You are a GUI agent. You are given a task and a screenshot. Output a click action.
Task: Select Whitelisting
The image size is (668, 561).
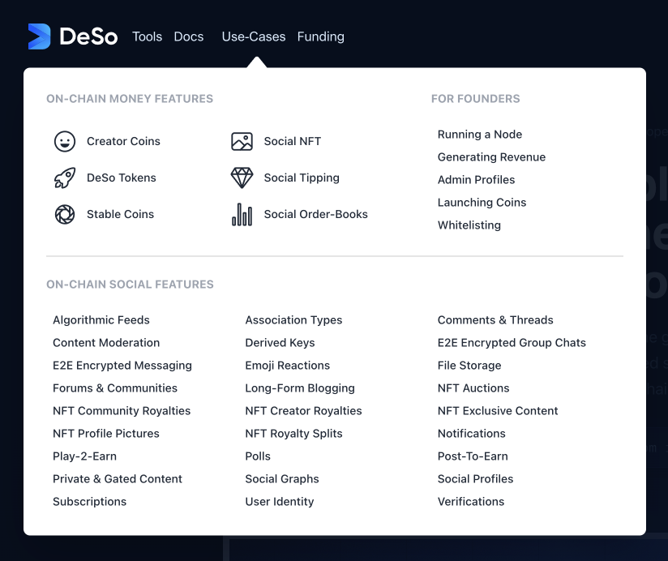[469, 225]
